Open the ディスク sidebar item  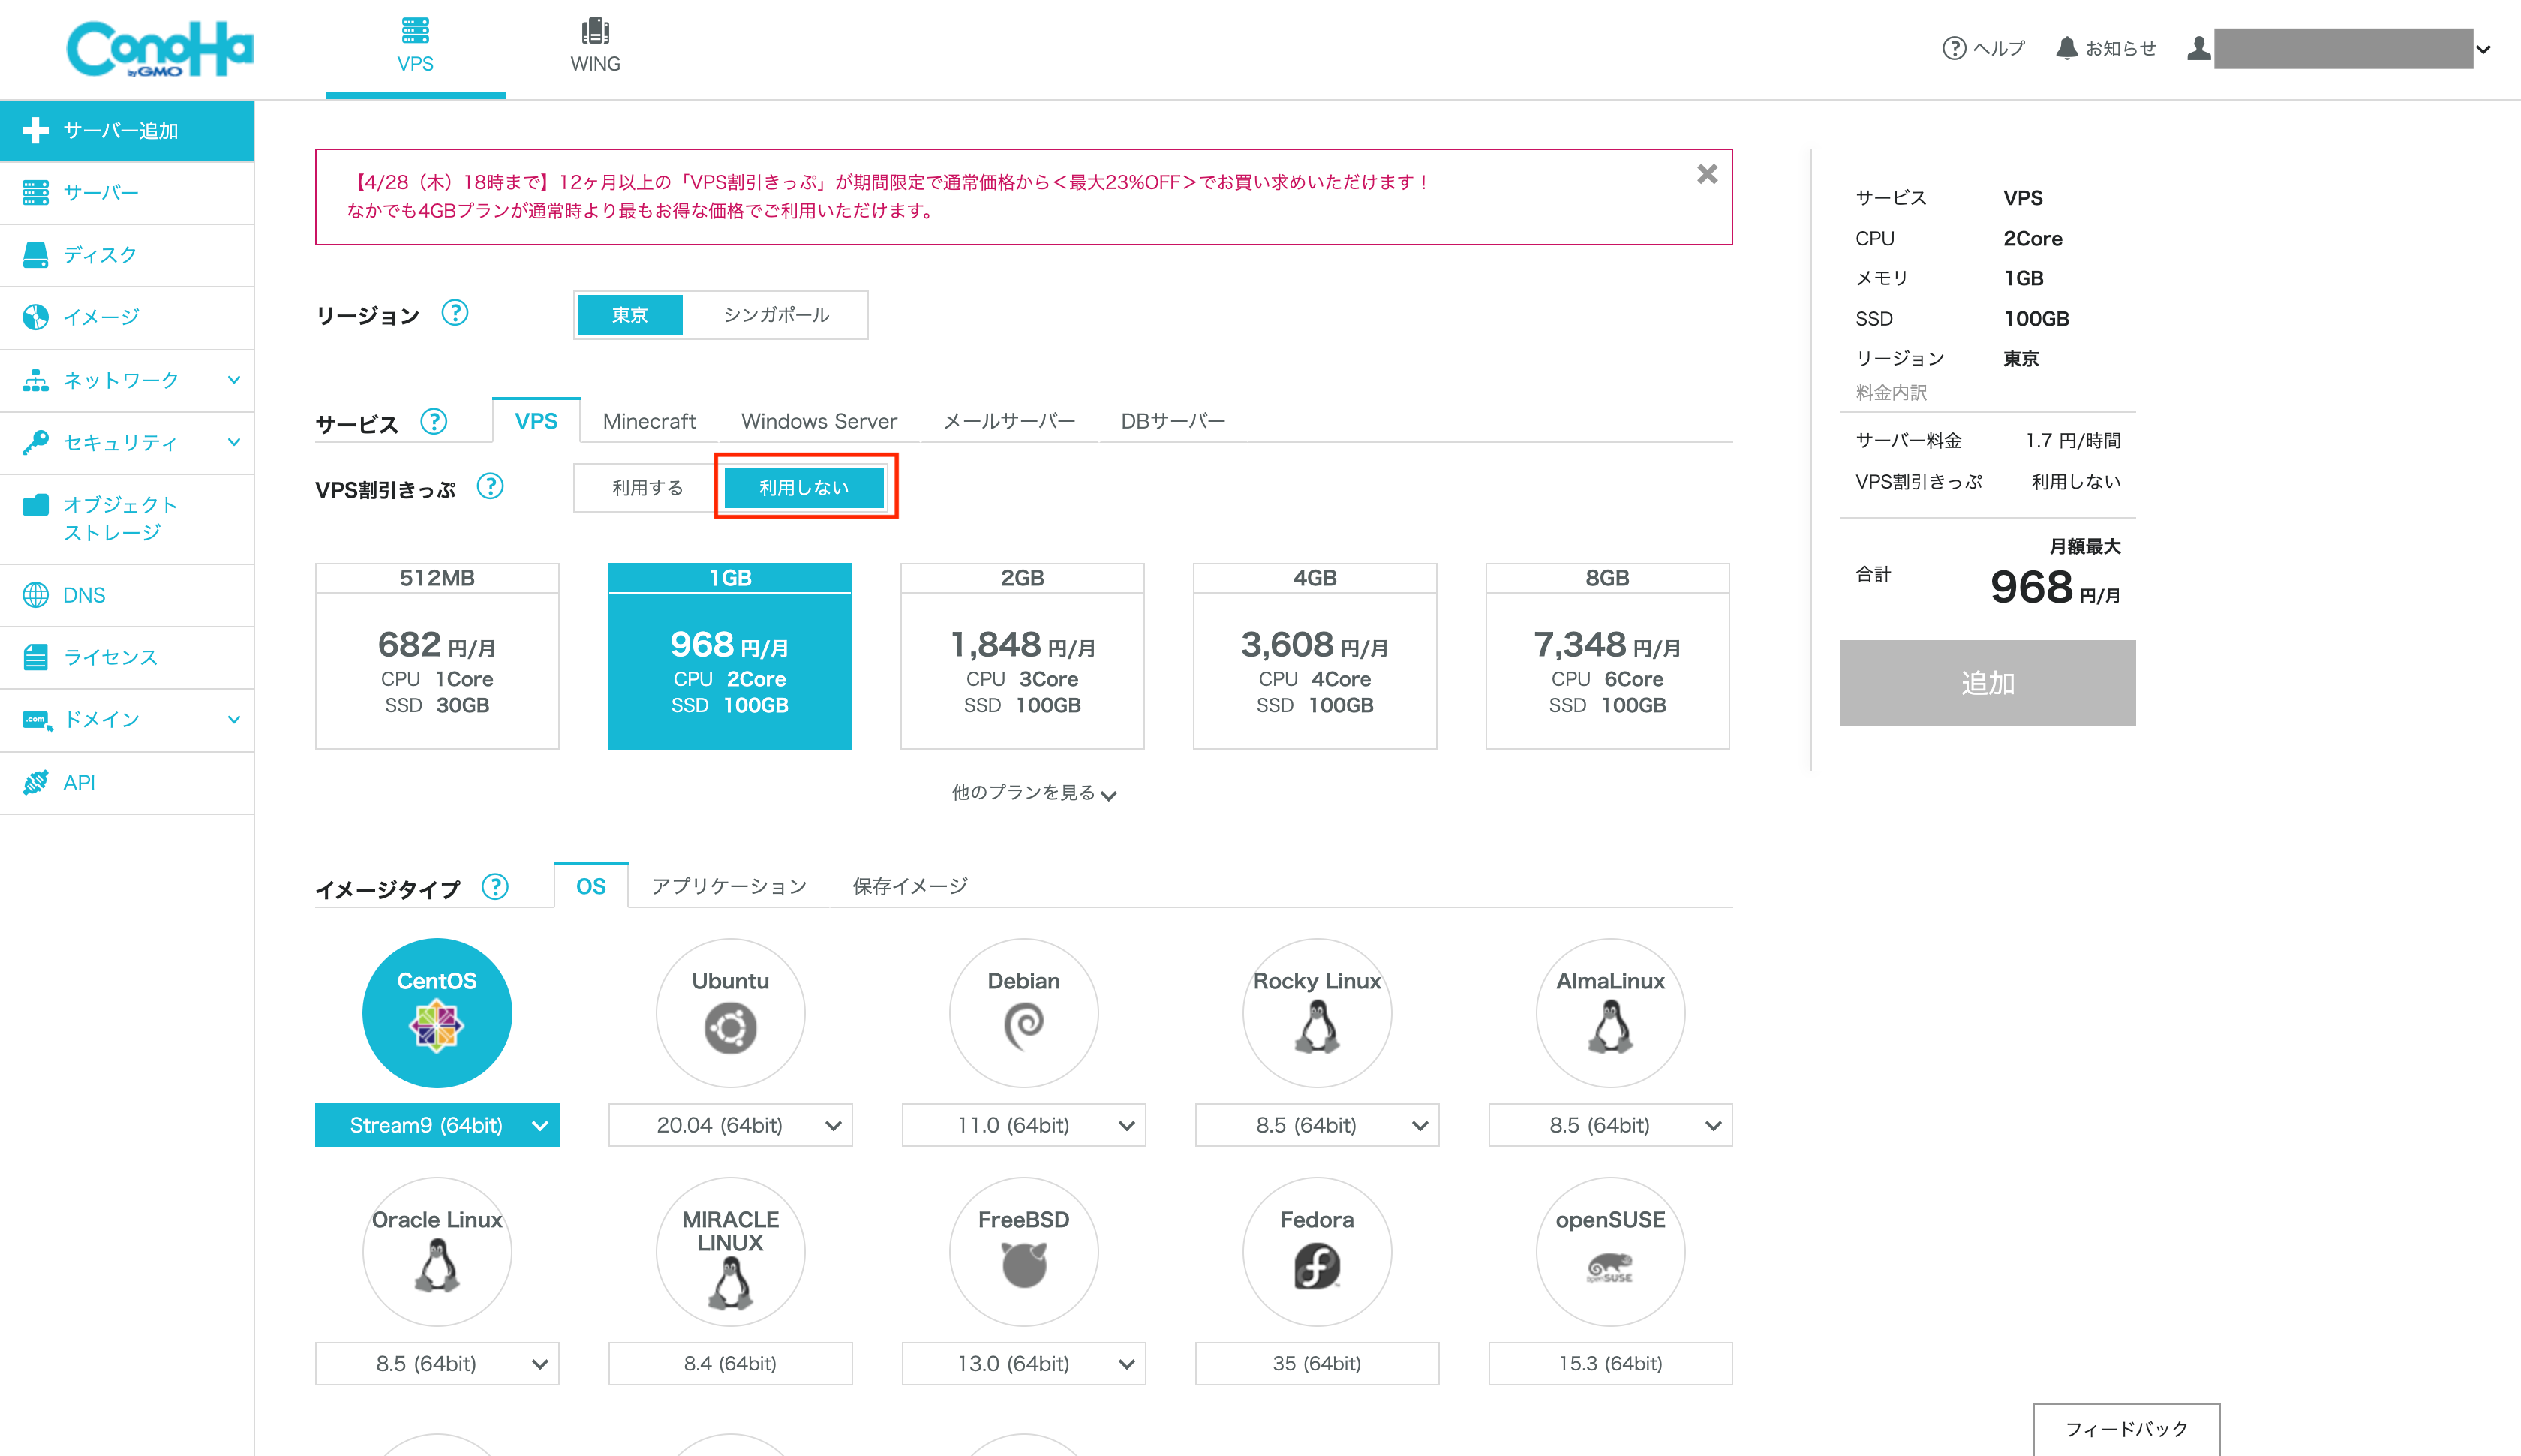click(127, 255)
